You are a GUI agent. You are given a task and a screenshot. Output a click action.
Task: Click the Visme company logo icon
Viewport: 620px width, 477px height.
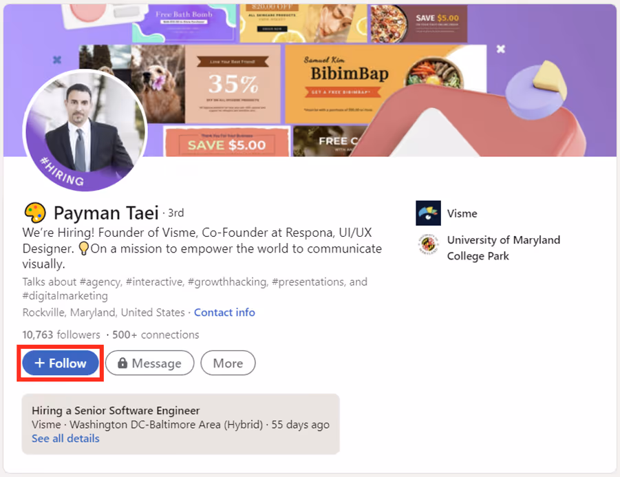point(428,213)
